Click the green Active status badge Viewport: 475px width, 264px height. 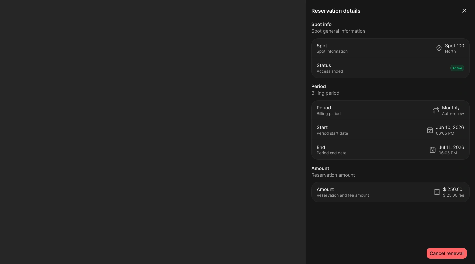point(457,68)
